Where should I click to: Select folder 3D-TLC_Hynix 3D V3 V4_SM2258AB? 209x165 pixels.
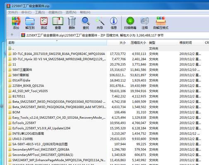click(x=59, y=59)
